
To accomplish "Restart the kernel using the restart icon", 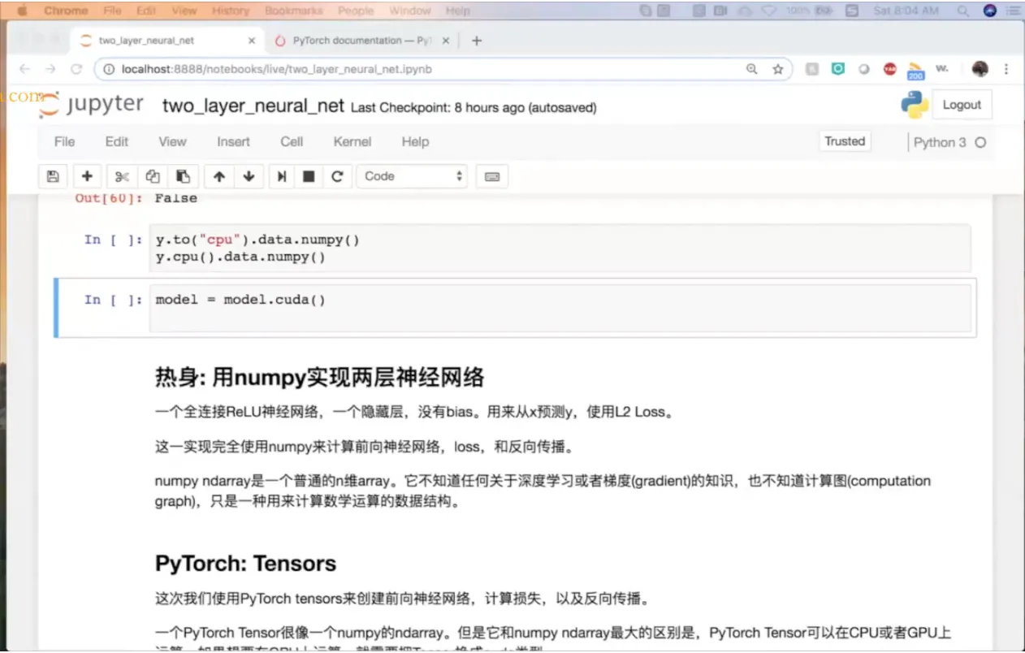I will (x=338, y=176).
